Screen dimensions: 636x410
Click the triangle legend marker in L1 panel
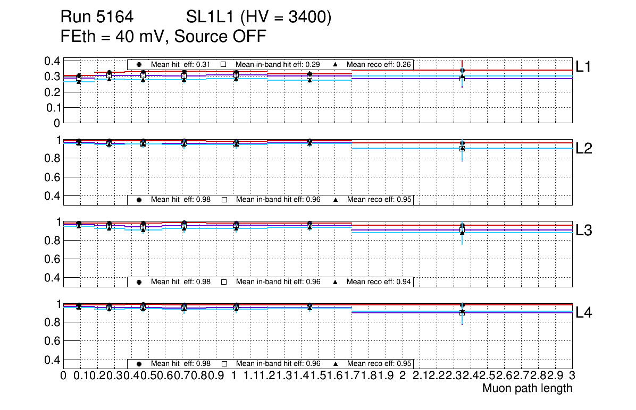click(336, 64)
